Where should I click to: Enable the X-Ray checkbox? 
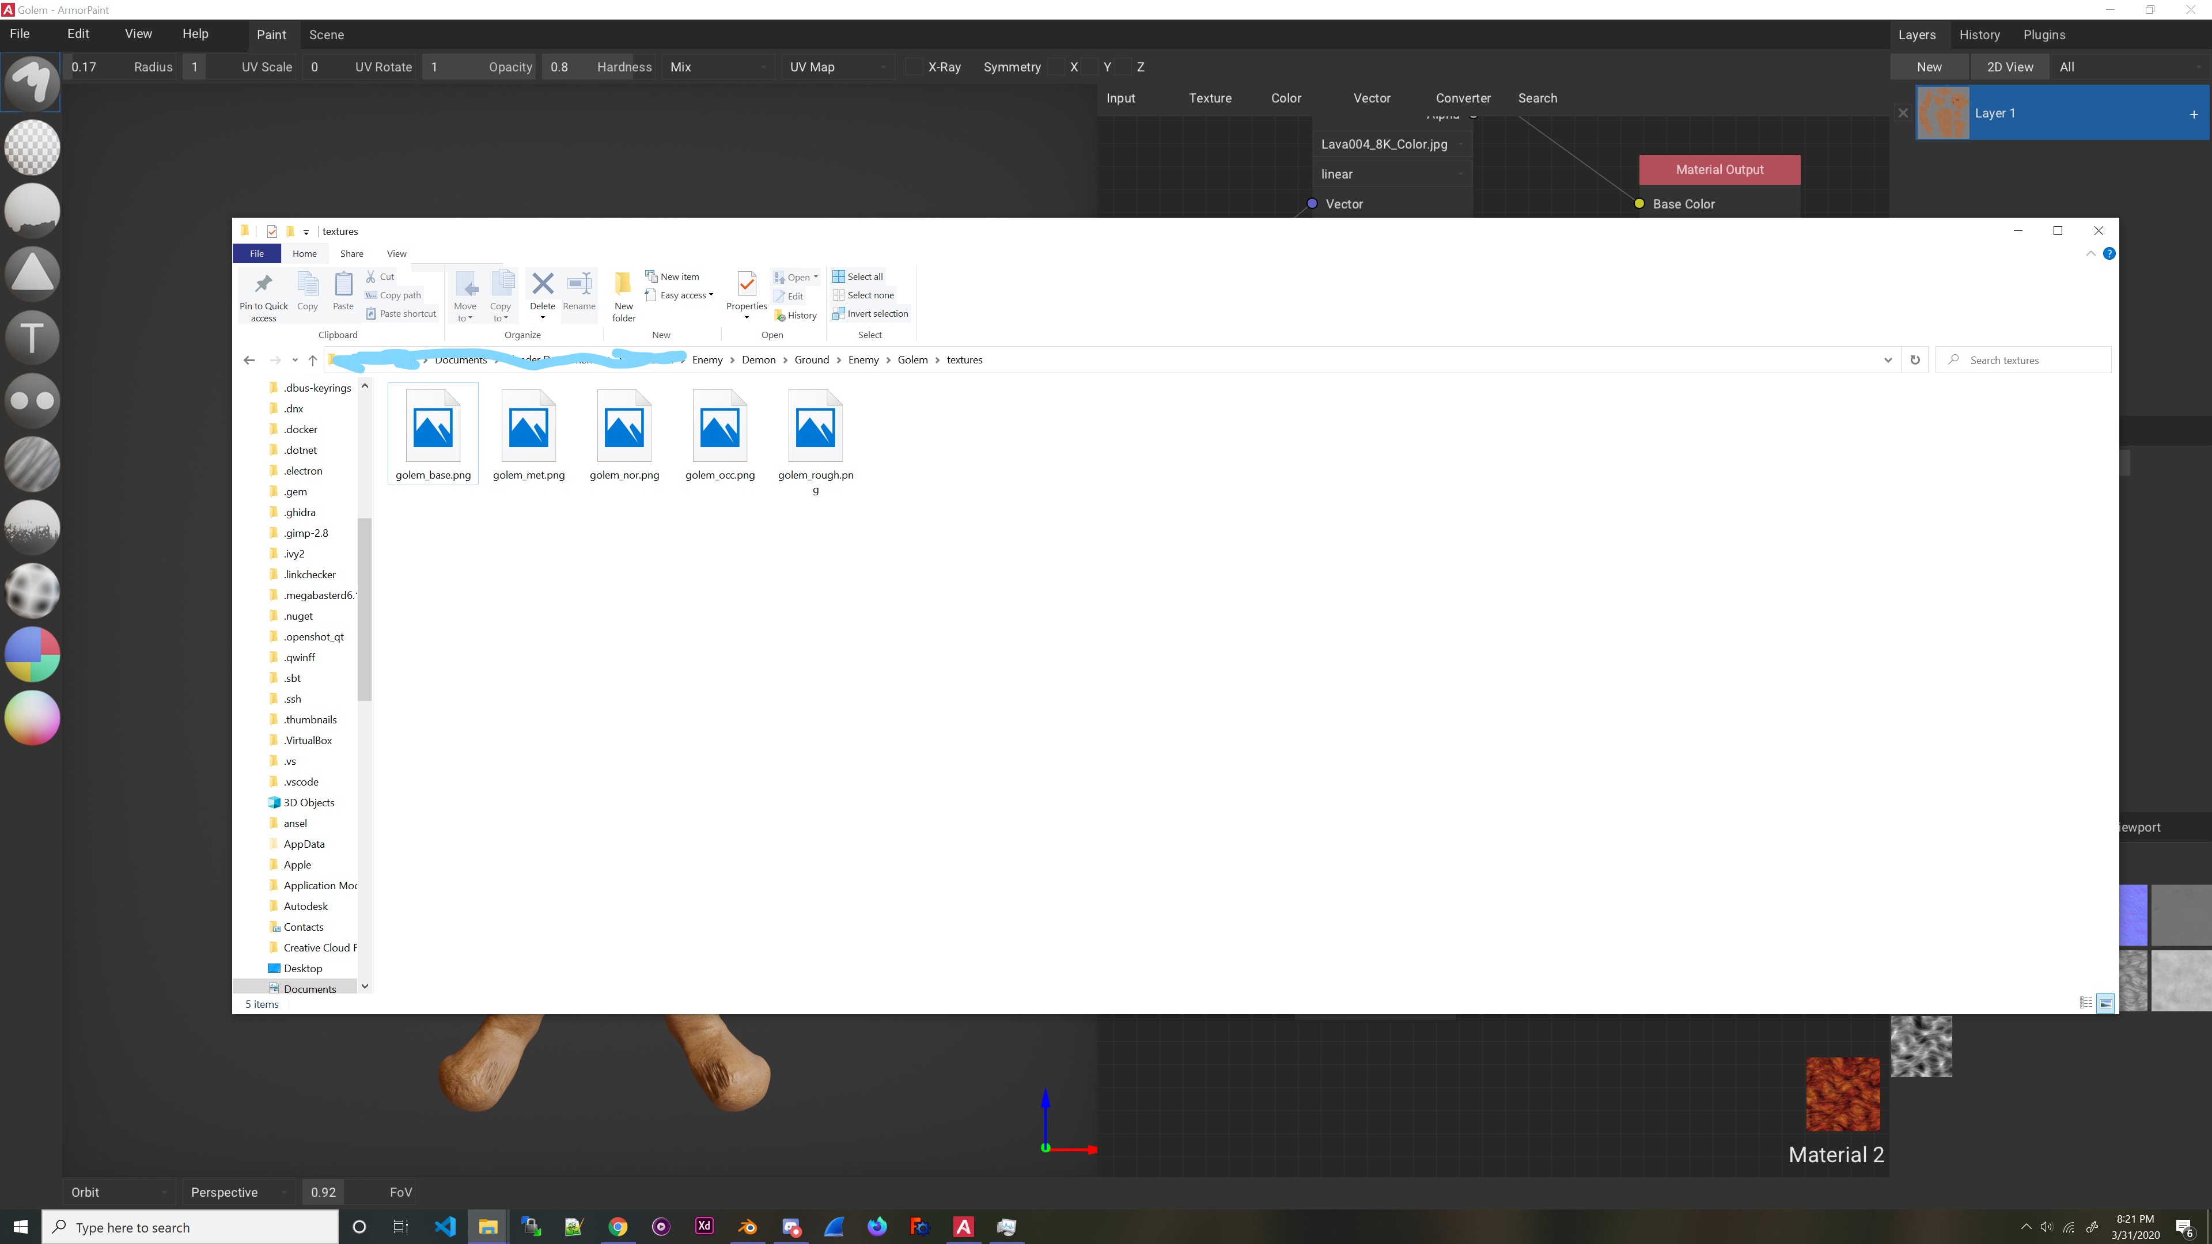(915, 67)
